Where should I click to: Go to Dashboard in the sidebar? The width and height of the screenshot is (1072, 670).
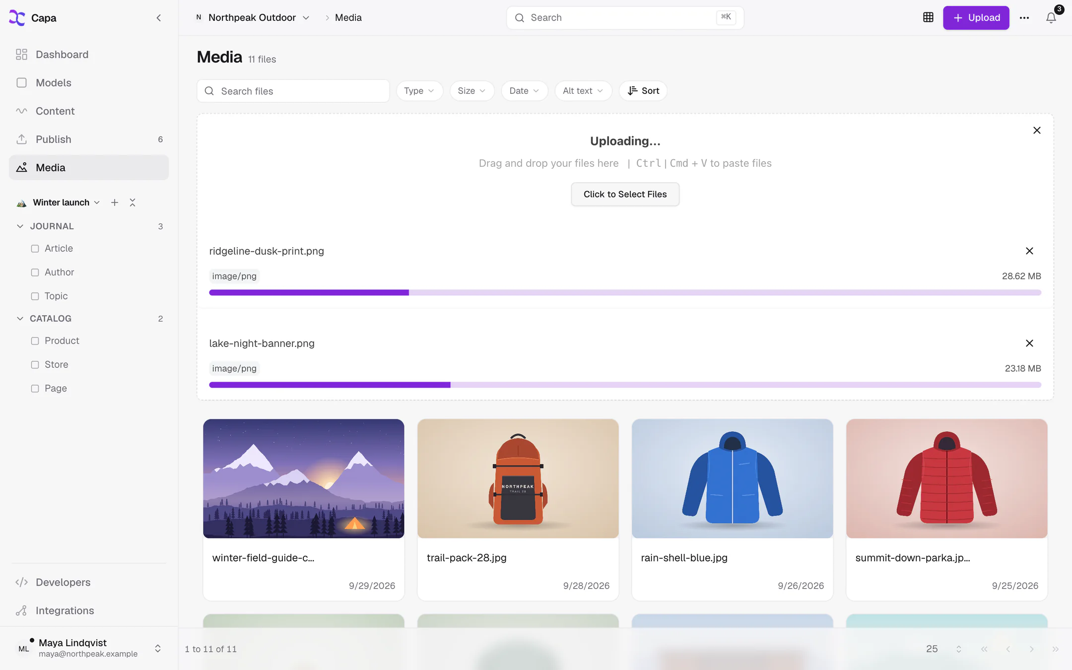[x=89, y=55]
